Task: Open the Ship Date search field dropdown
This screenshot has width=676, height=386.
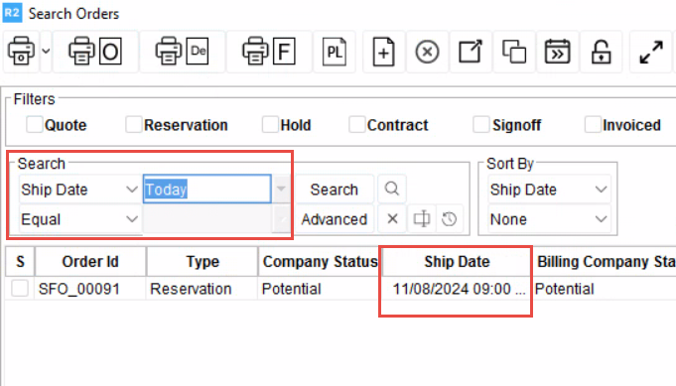Action: click(x=79, y=190)
